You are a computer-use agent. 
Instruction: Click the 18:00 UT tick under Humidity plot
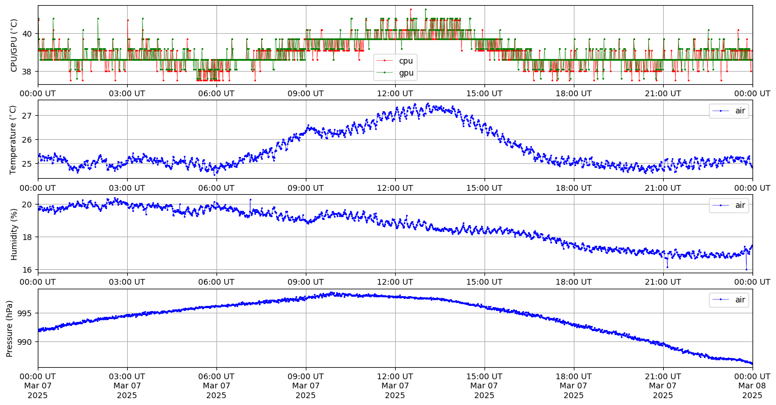pos(574,282)
